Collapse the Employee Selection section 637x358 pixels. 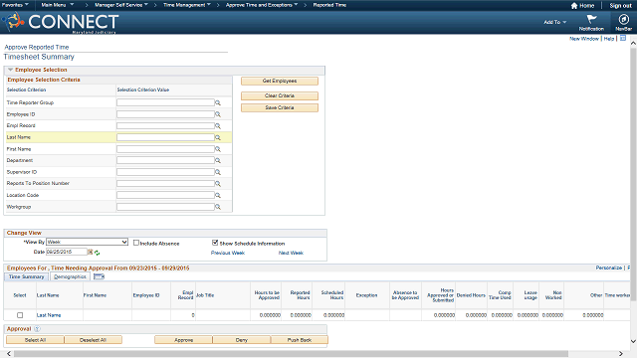click(x=11, y=70)
